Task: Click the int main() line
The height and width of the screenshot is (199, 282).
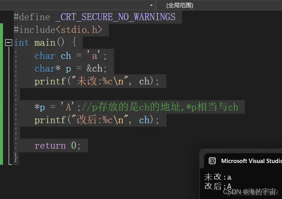Action: [x=45, y=43]
